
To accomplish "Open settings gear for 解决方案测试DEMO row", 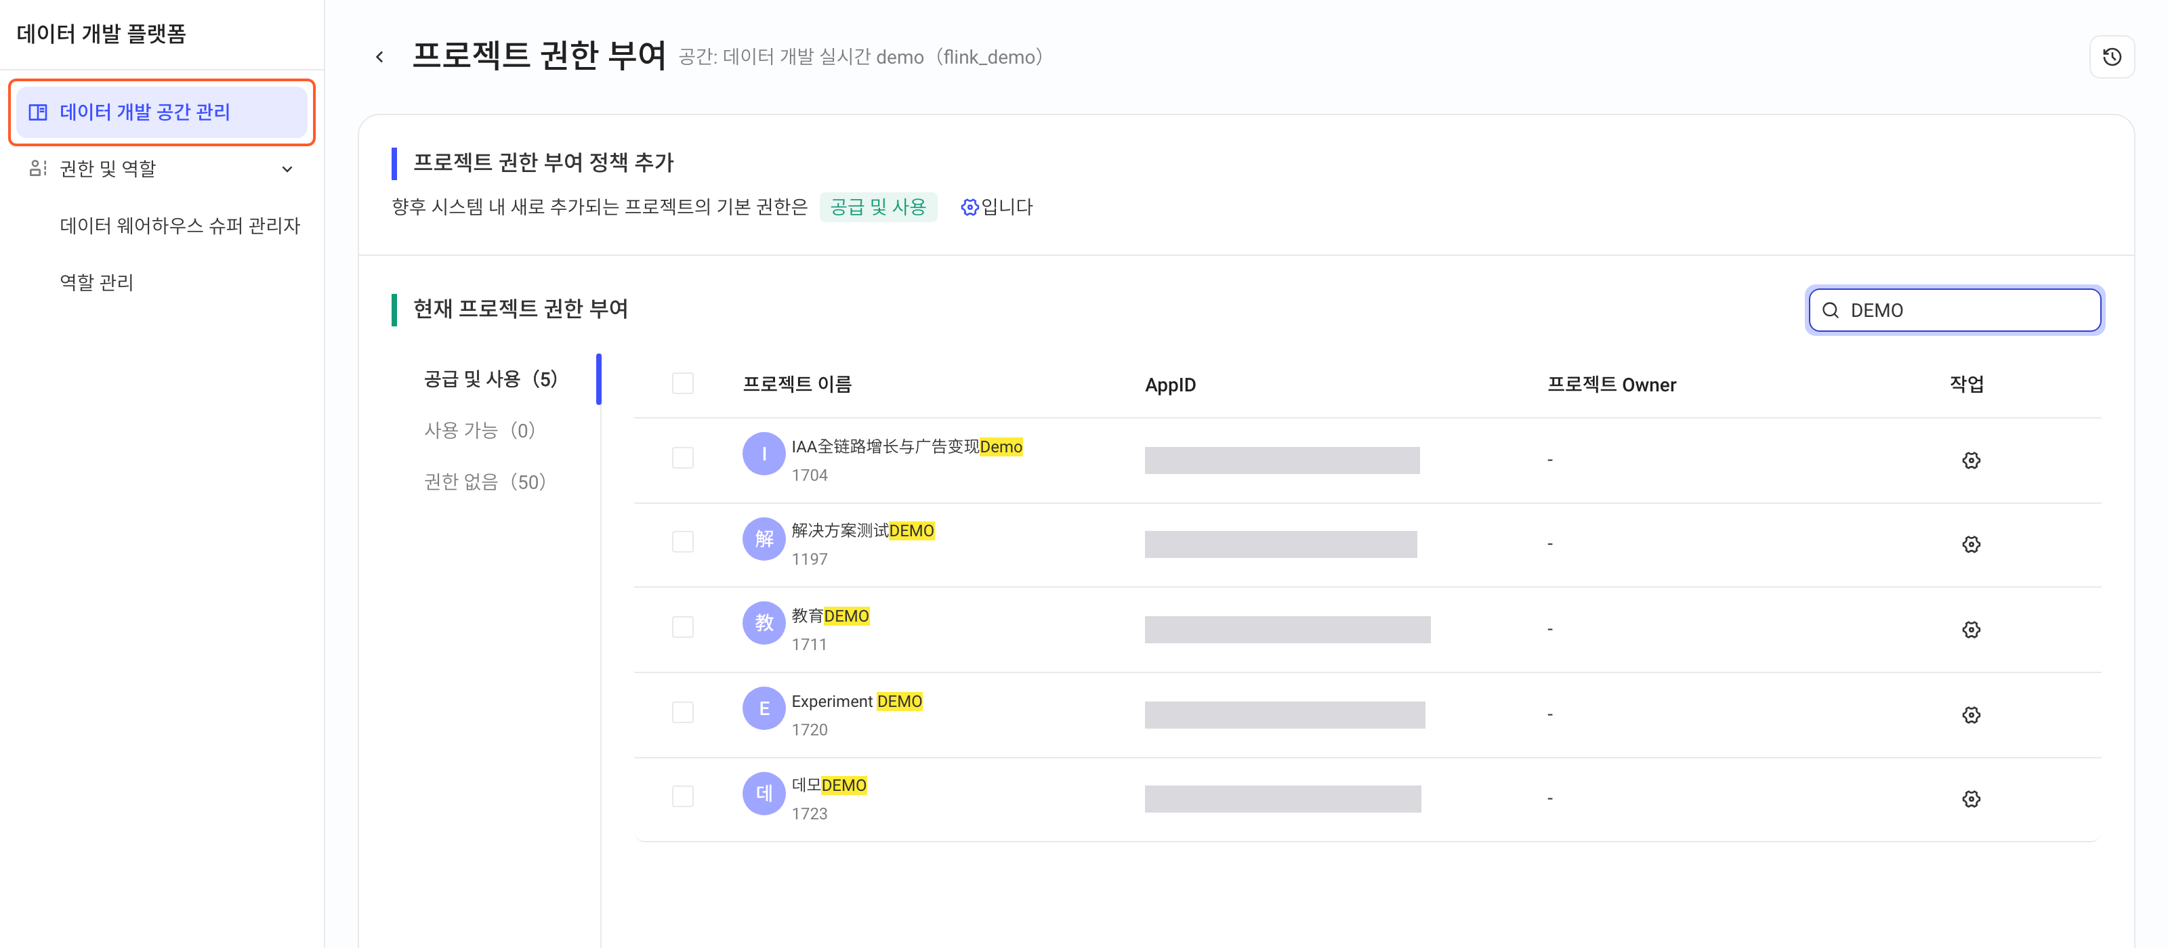I will [1970, 544].
